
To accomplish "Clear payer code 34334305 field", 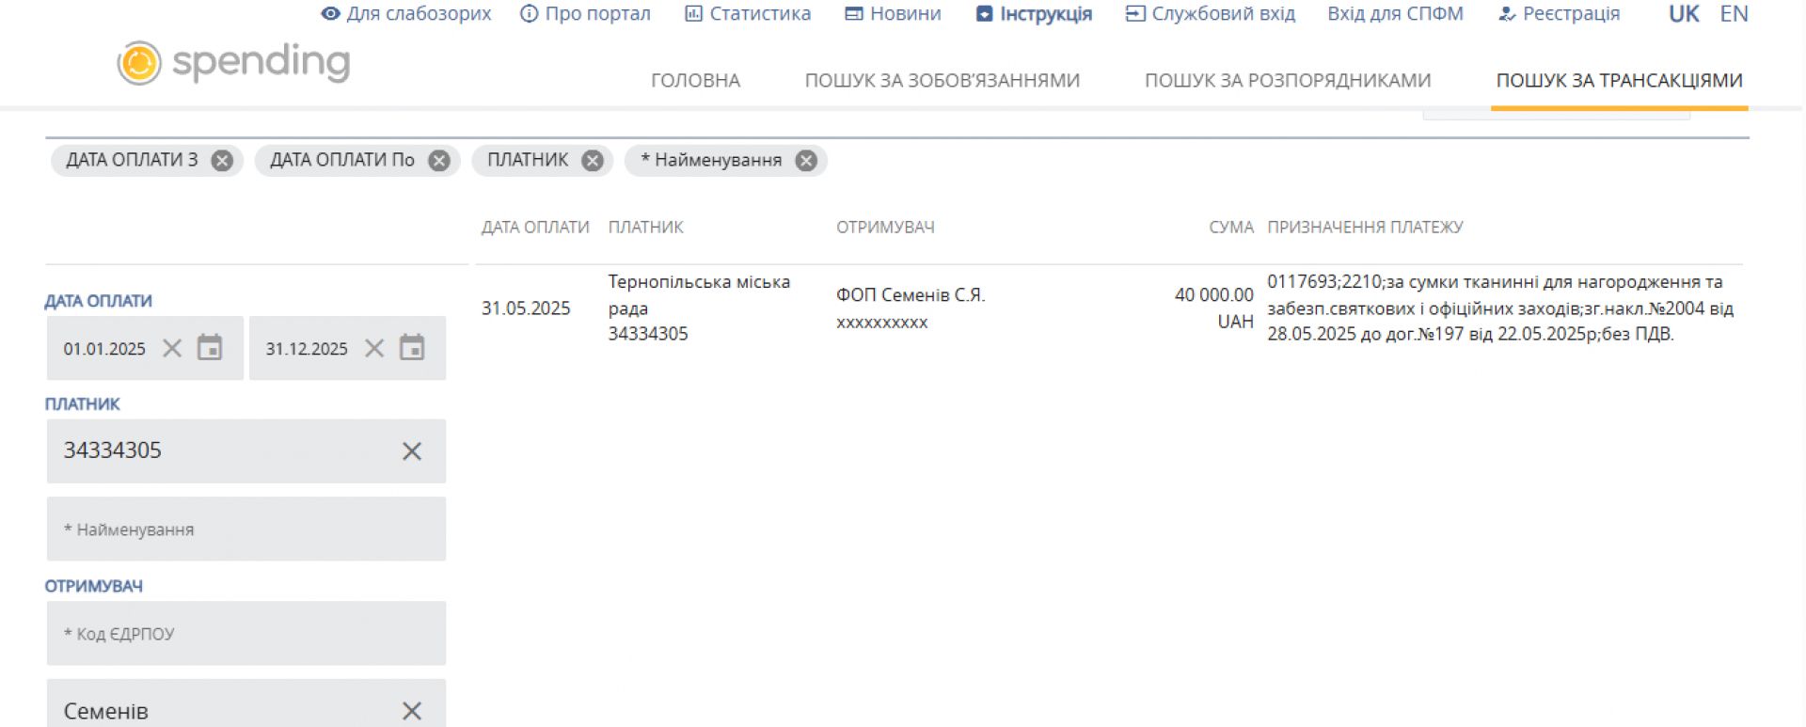I will 412,451.
